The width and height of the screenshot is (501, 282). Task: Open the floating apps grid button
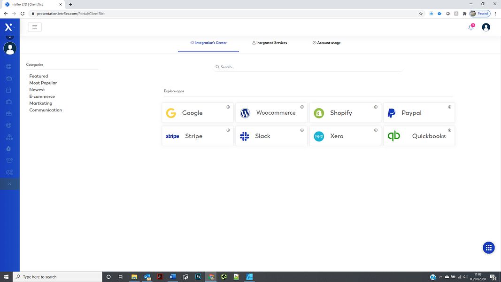pos(488,248)
